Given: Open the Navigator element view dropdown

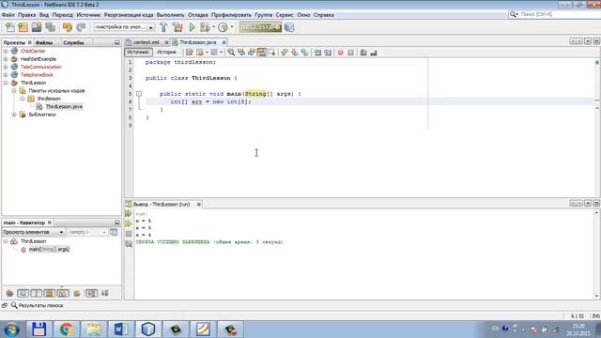Looking at the screenshot, I should [x=33, y=232].
